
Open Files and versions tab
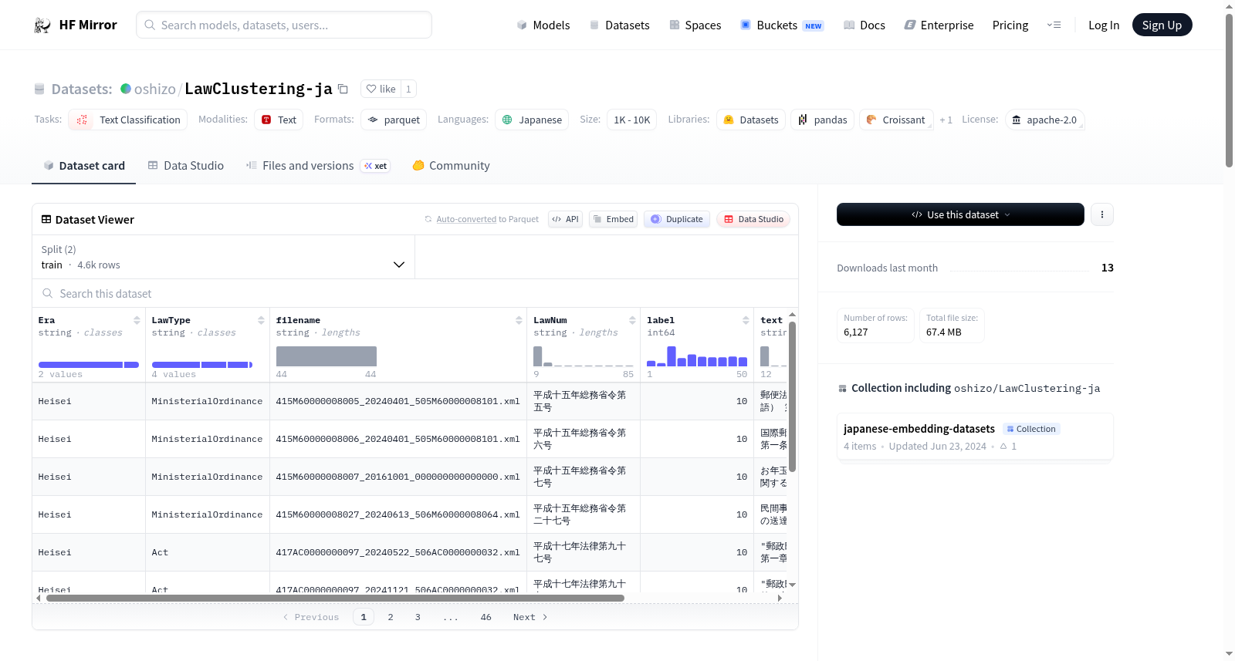coord(318,166)
